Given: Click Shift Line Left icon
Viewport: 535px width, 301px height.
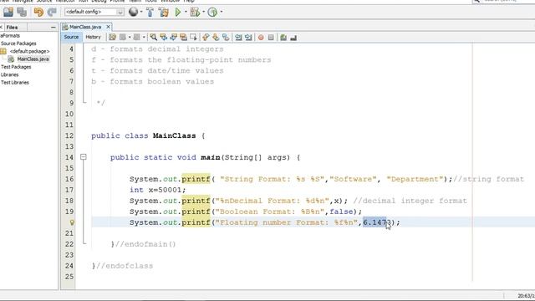Looking at the screenshot, I should click(x=238, y=37).
